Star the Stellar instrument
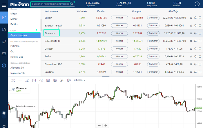203x128 pixels. [191, 56]
